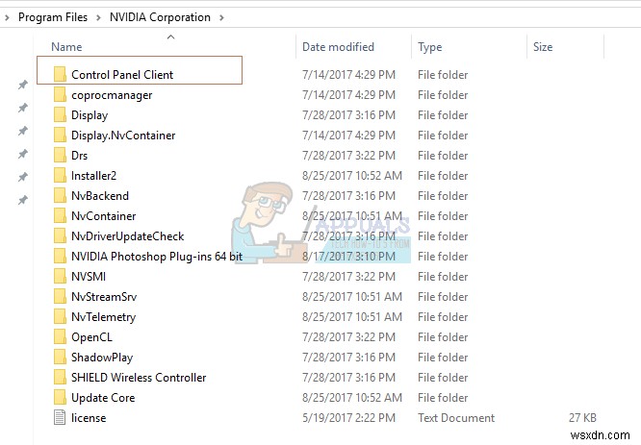Image resolution: width=641 pixels, height=445 pixels.
Task: Click the Drs folder name
Action: (x=79, y=156)
